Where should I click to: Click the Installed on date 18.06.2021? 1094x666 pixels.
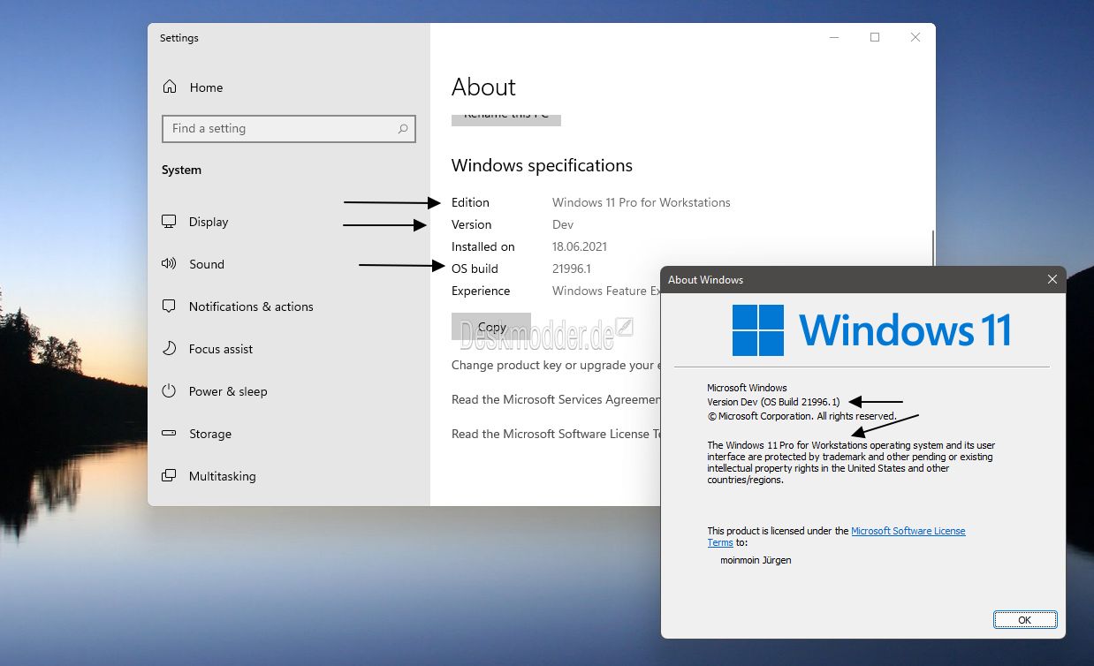click(x=580, y=246)
